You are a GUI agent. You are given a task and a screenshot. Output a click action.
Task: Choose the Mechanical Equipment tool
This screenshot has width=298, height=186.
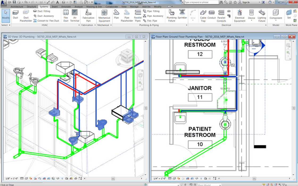click(104, 15)
